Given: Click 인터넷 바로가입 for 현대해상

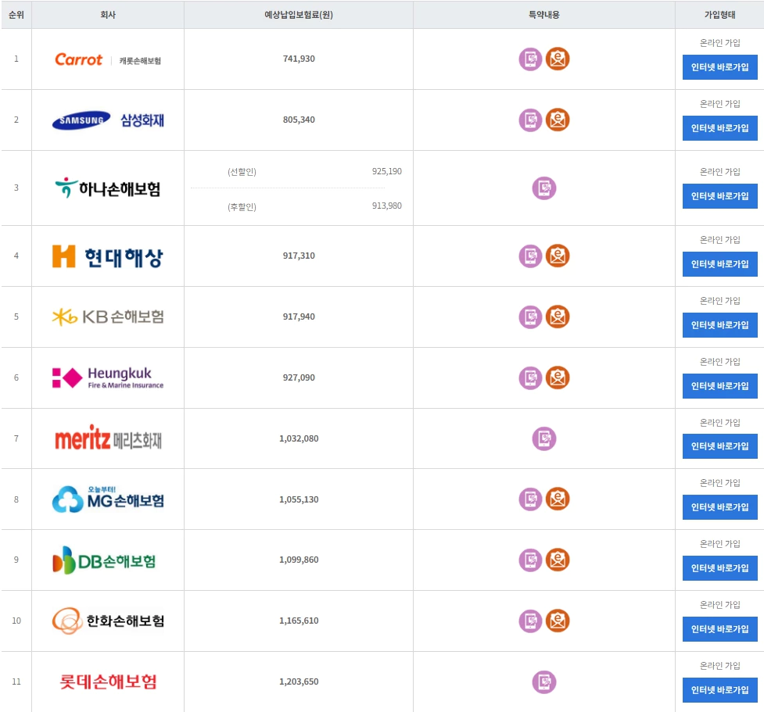Looking at the screenshot, I should pyautogui.click(x=719, y=264).
